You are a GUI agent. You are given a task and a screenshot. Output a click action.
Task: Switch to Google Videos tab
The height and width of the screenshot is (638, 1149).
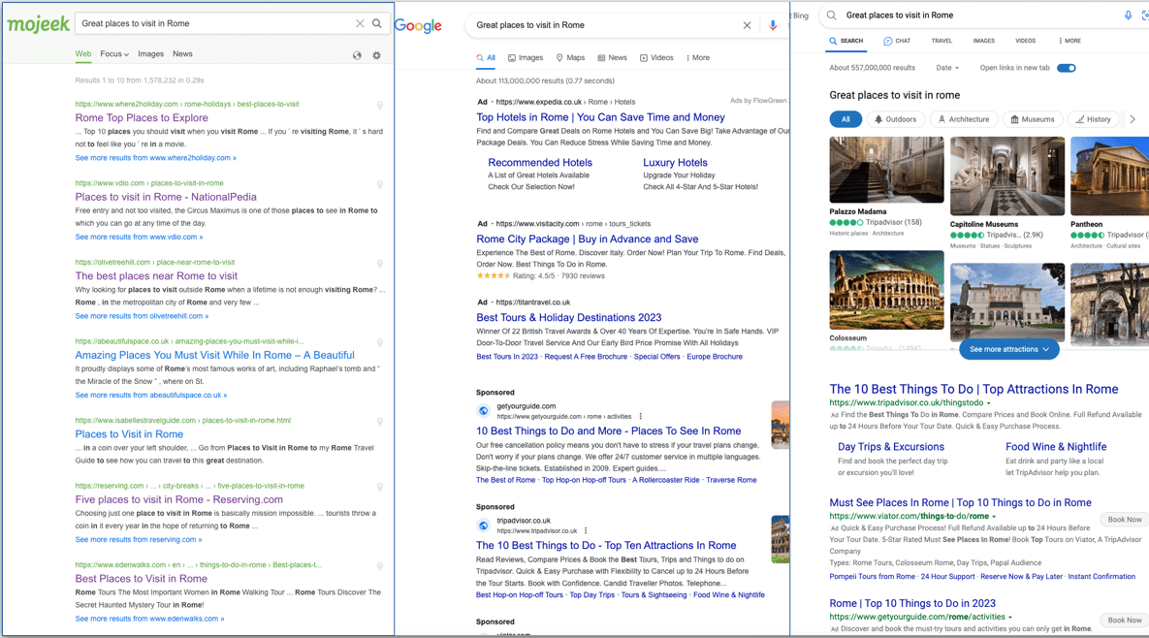656,58
